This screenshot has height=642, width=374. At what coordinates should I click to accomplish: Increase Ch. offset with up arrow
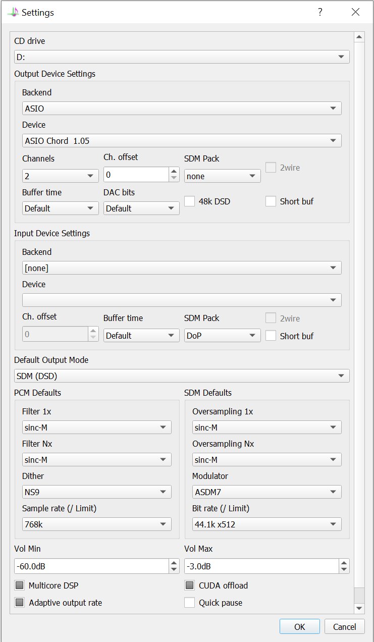[x=174, y=171]
